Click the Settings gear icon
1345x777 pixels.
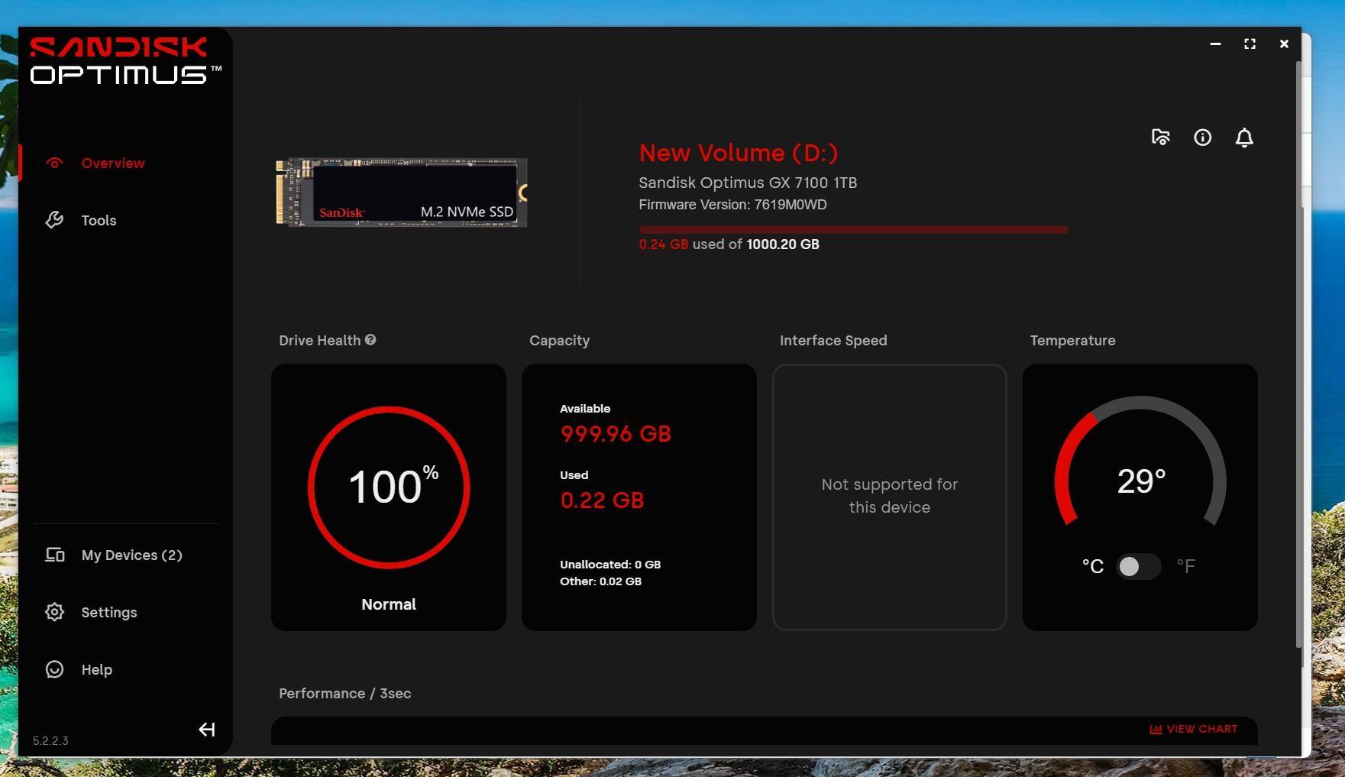tap(54, 612)
